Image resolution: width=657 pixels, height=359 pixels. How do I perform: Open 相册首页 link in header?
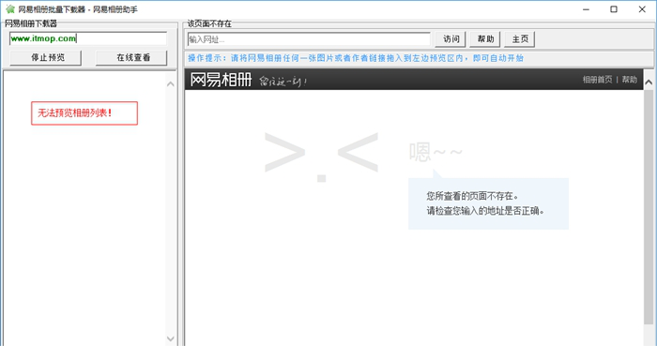coord(597,80)
